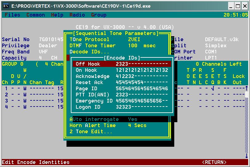
Task: Click the GROUP 0 header label
Action: [13, 64]
